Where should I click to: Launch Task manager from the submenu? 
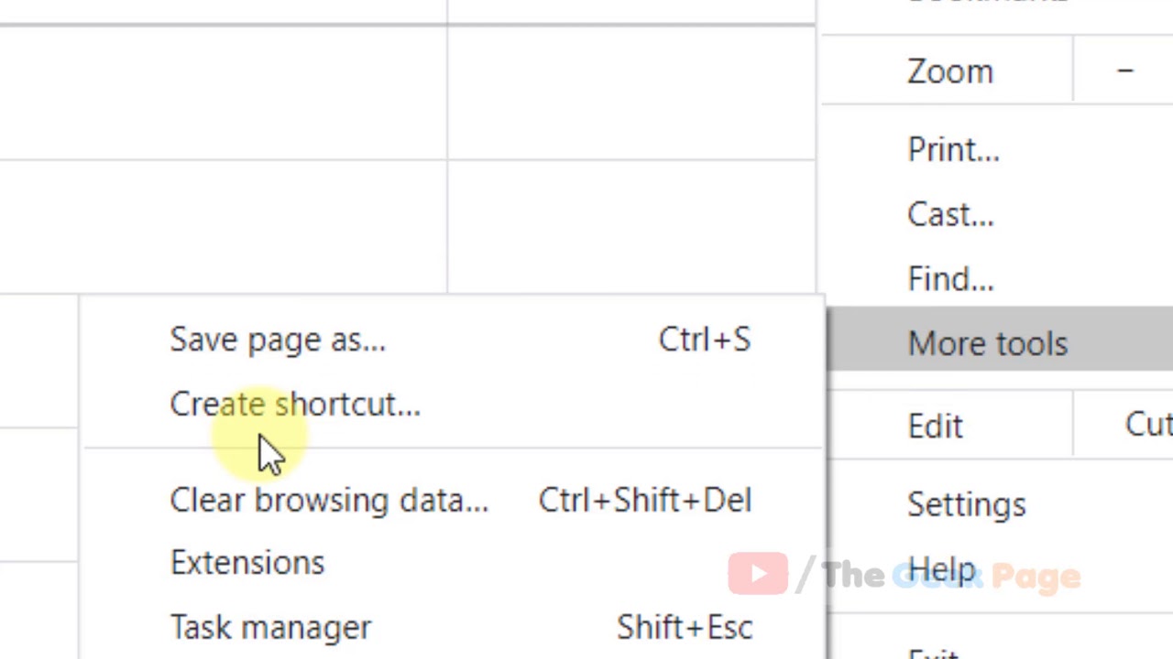pyautogui.click(x=270, y=627)
